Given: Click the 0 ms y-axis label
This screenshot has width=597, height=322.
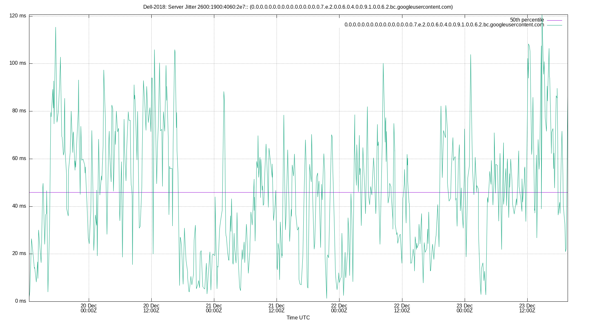Looking at the screenshot, I should click(x=20, y=301).
